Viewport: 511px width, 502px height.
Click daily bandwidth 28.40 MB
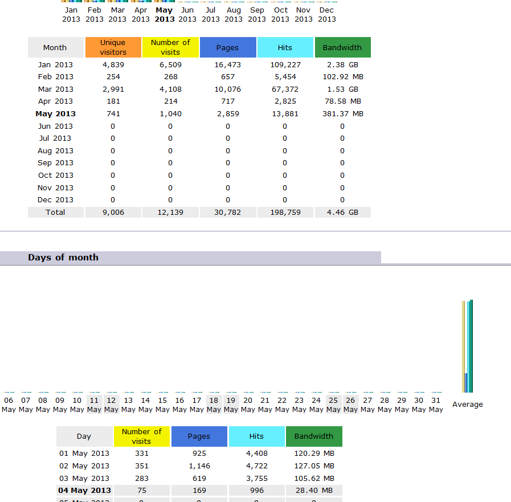314,490
